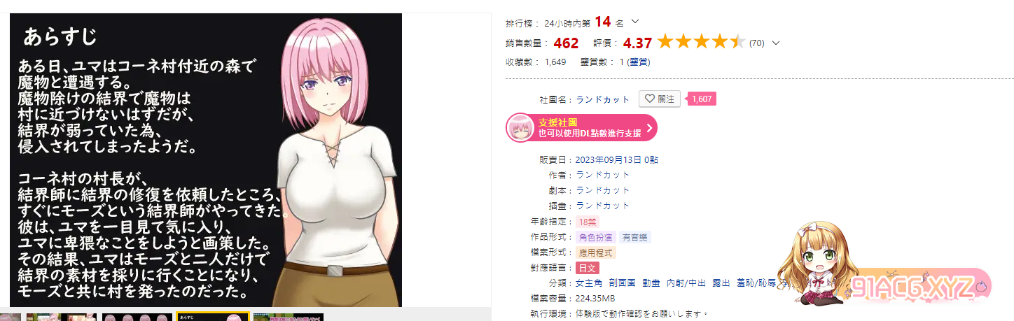This screenshot has height=321, width=1014.
Task: Click the heart icon on the 關注 button
Action: [x=649, y=99]
